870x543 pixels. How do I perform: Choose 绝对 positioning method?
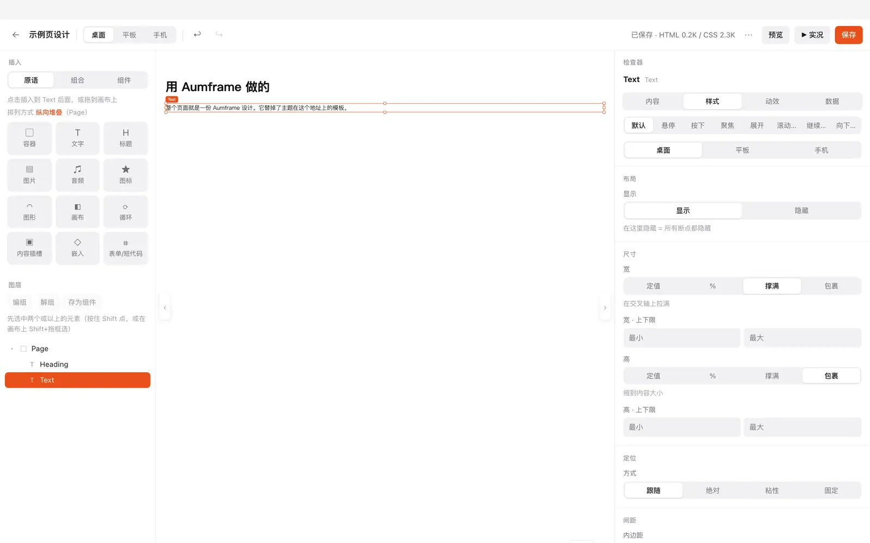click(712, 490)
